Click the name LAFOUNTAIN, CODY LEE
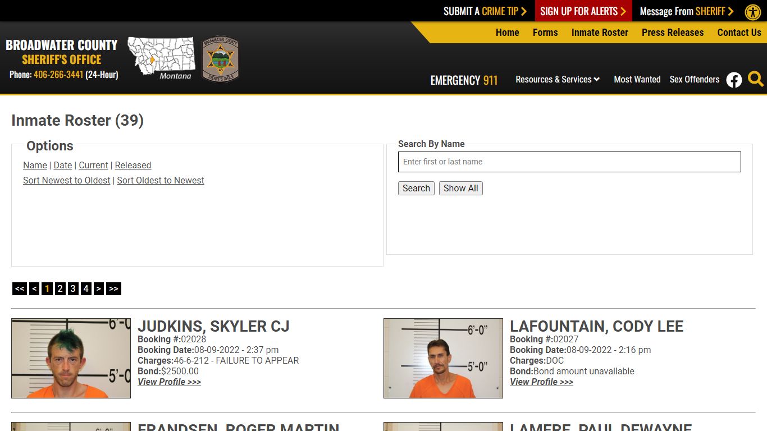The image size is (767, 431). 596,326
